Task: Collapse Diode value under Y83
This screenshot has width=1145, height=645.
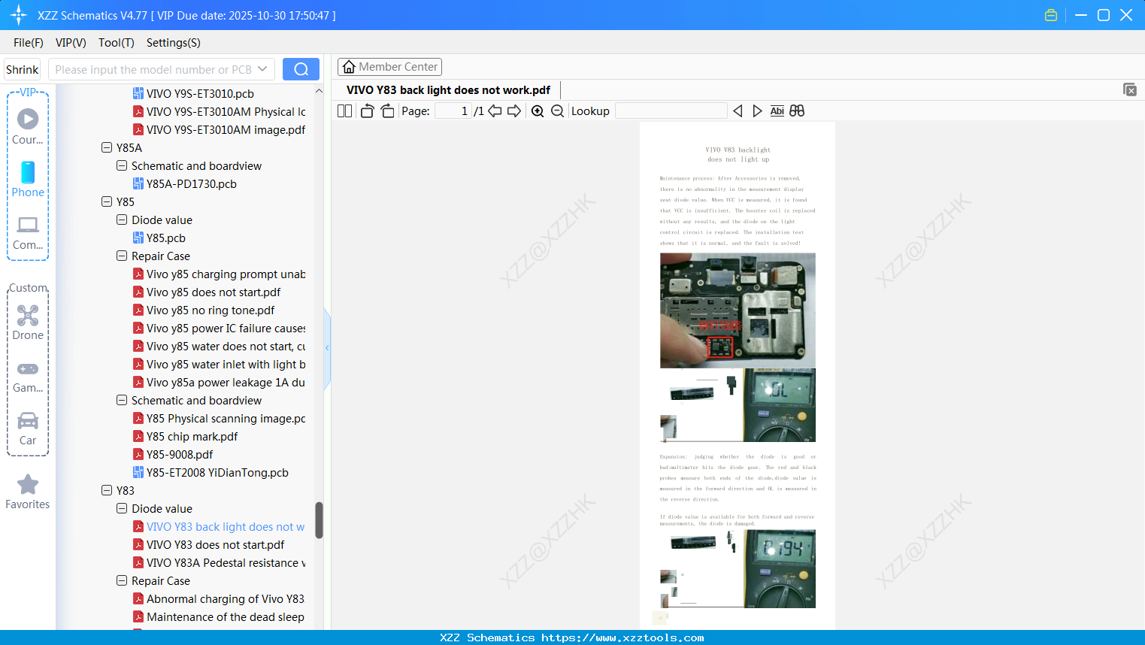Action: pyautogui.click(x=122, y=508)
